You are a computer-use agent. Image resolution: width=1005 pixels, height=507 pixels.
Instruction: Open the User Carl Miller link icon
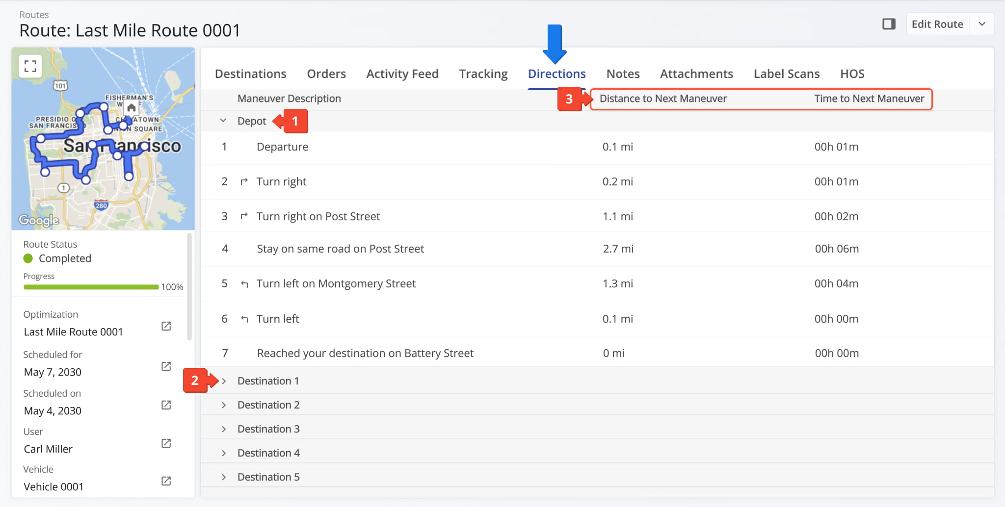pos(166,443)
